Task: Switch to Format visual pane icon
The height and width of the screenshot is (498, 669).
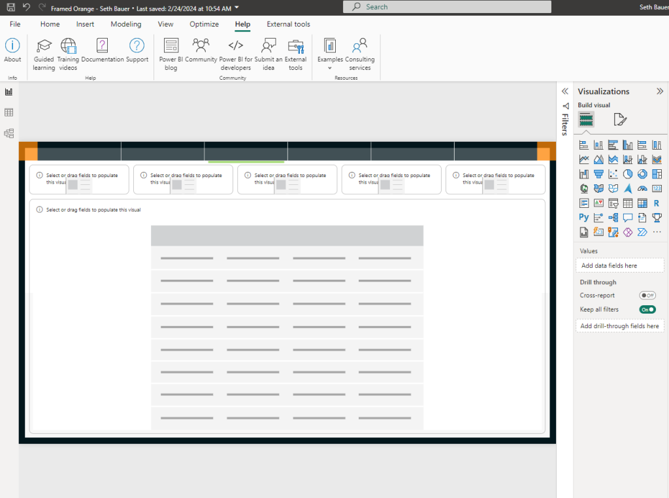Action: [x=619, y=120]
